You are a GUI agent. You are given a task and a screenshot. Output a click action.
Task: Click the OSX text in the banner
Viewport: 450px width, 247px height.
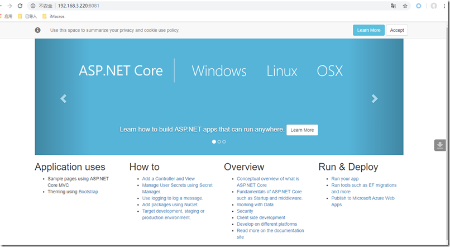coord(330,70)
